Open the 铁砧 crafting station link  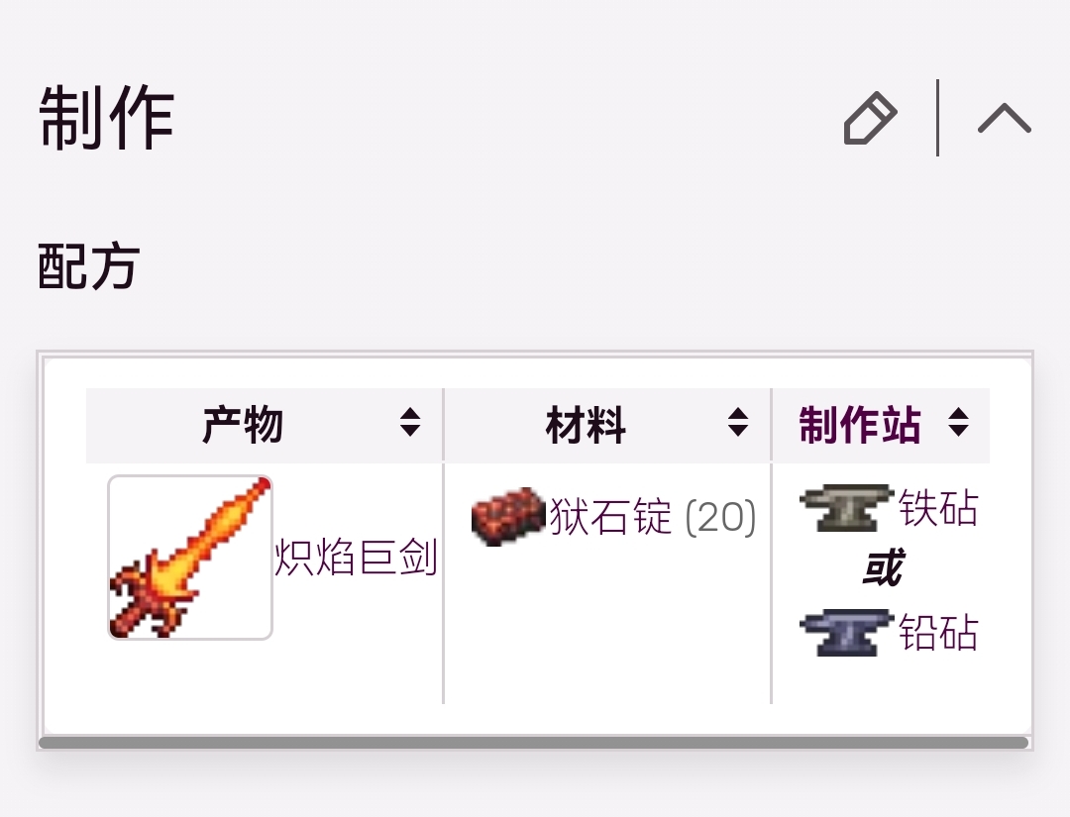click(x=938, y=508)
